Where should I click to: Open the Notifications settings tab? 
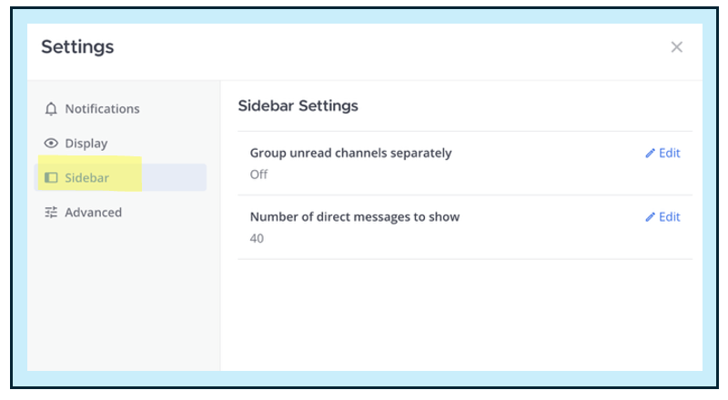102,109
